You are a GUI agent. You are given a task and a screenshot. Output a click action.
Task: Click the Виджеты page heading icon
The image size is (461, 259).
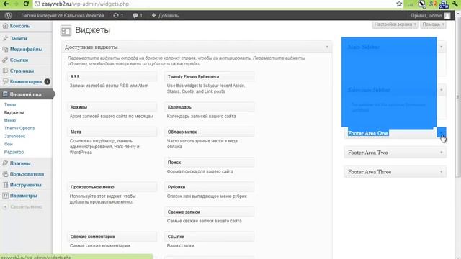66,30
